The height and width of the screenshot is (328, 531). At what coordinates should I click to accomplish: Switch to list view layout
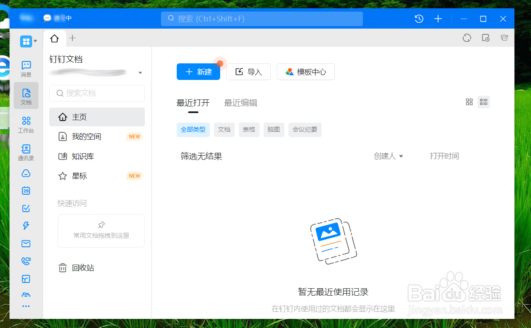(484, 102)
